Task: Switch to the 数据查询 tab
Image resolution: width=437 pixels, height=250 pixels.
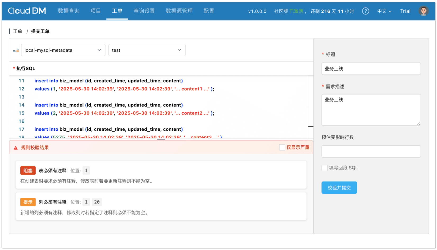Action: pos(69,11)
